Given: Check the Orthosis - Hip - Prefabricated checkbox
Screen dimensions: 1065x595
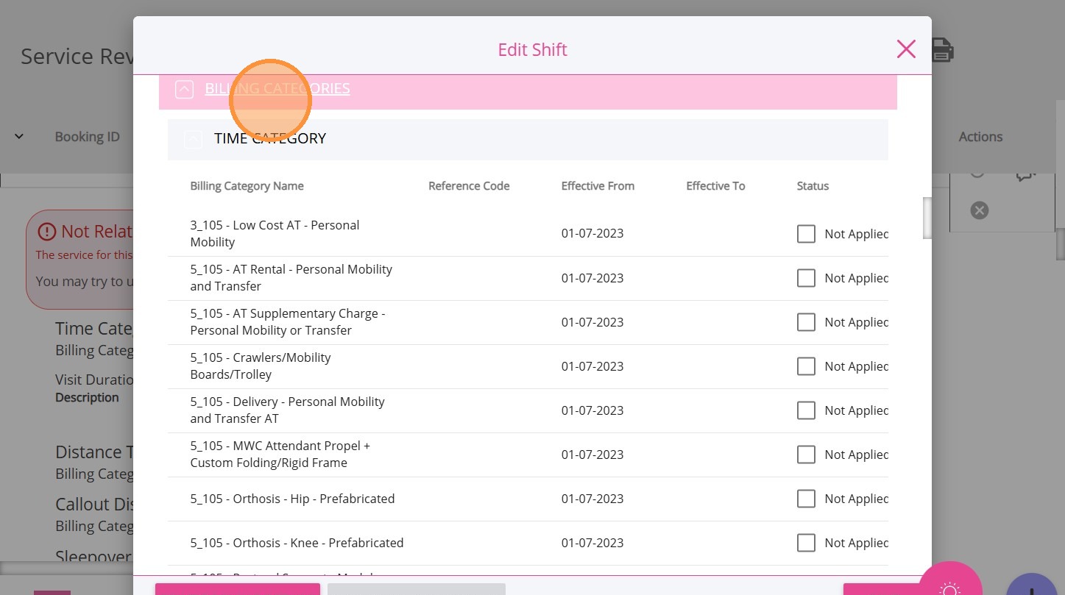Looking at the screenshot, I should 806,499.
